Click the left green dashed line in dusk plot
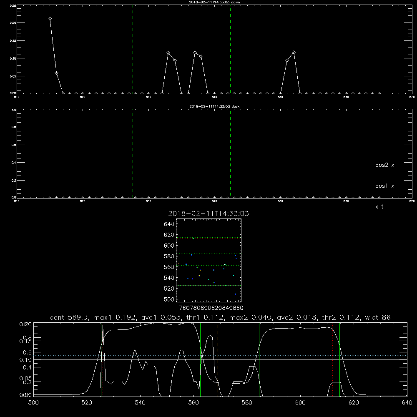Screen dimensions: 417x417 click(x=133, y=153)
